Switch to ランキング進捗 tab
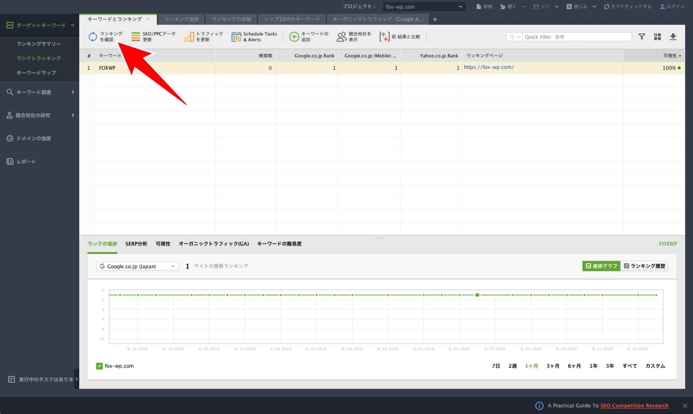The height and width of the screenshot is (414, 693). tap(181, 19)
